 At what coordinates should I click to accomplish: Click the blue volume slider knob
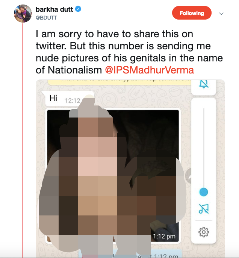tap(204, 192)
